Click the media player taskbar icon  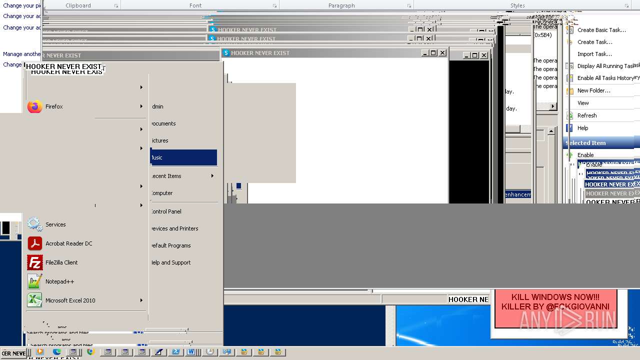pyautogui.click(x=40, y=352)
